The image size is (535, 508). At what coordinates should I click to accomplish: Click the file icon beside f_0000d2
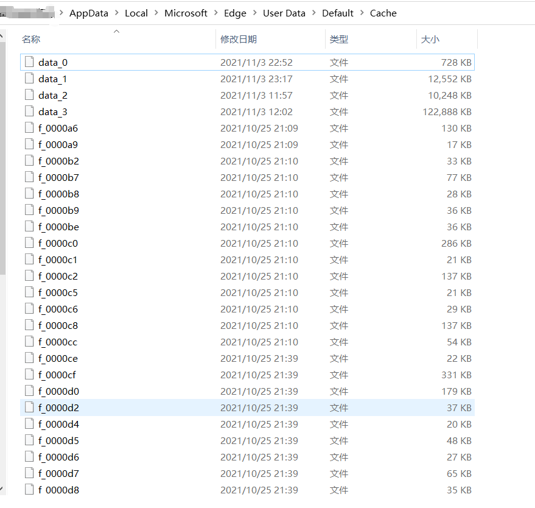[29, 407]
